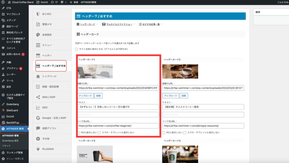289x163 pixels.
Task: Click the ヘッダーカード1 link URL field
Action: (x=118, y=126)
